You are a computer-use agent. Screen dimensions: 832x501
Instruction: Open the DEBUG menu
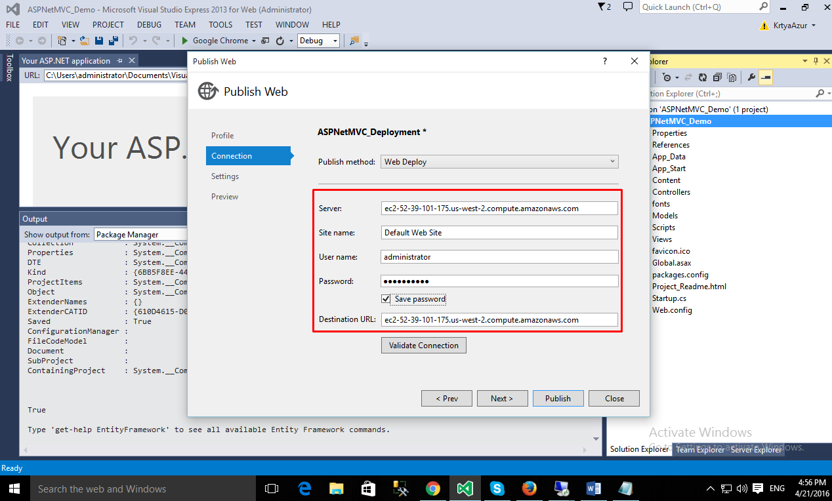coord(149,25)
